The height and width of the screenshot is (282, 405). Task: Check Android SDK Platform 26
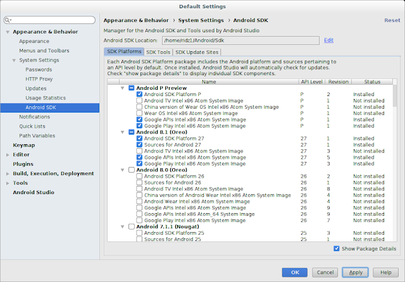tap(139, 176)
